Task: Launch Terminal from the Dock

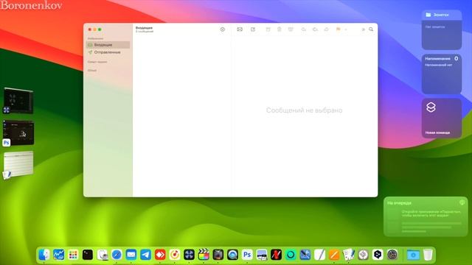Action: tap(88, 255)
